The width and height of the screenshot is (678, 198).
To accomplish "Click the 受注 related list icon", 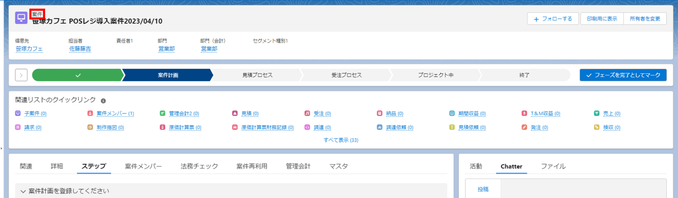I will coord(307,113).
